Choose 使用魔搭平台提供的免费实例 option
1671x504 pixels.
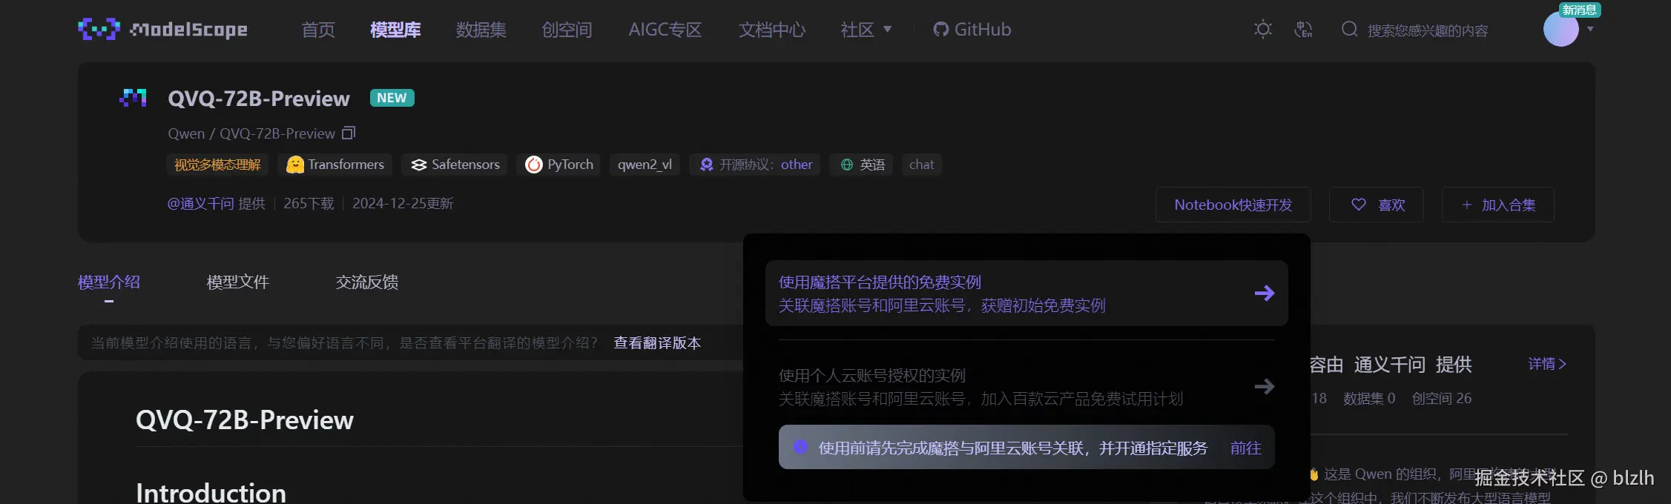1026,294
